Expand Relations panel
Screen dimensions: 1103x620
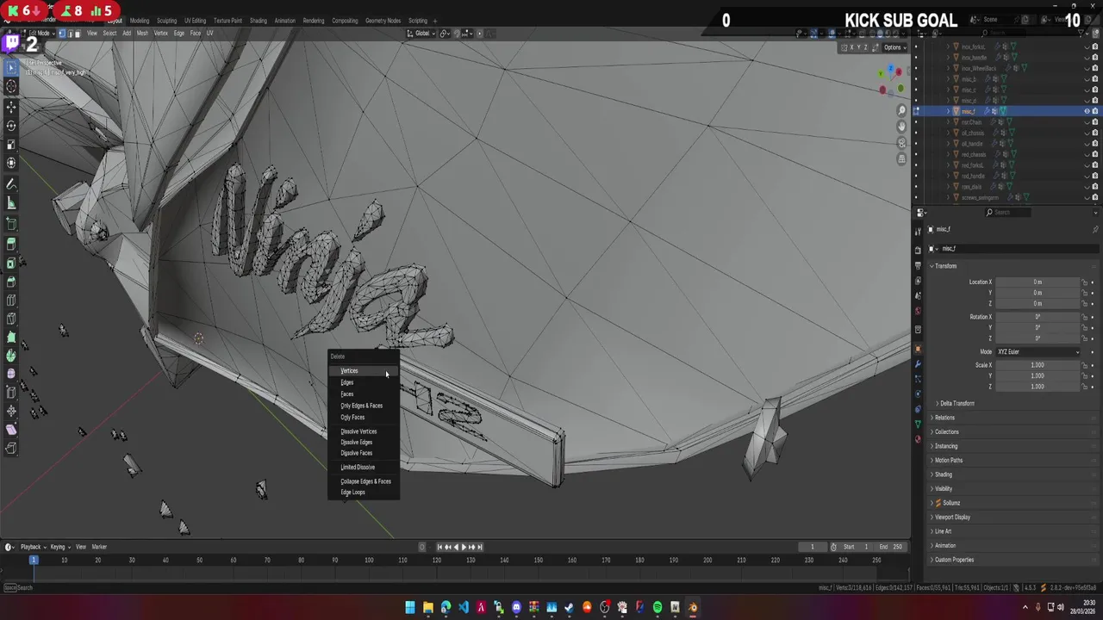coord(943,418)
